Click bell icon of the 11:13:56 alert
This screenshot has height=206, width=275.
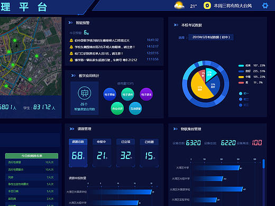click(x=71, y=60)
